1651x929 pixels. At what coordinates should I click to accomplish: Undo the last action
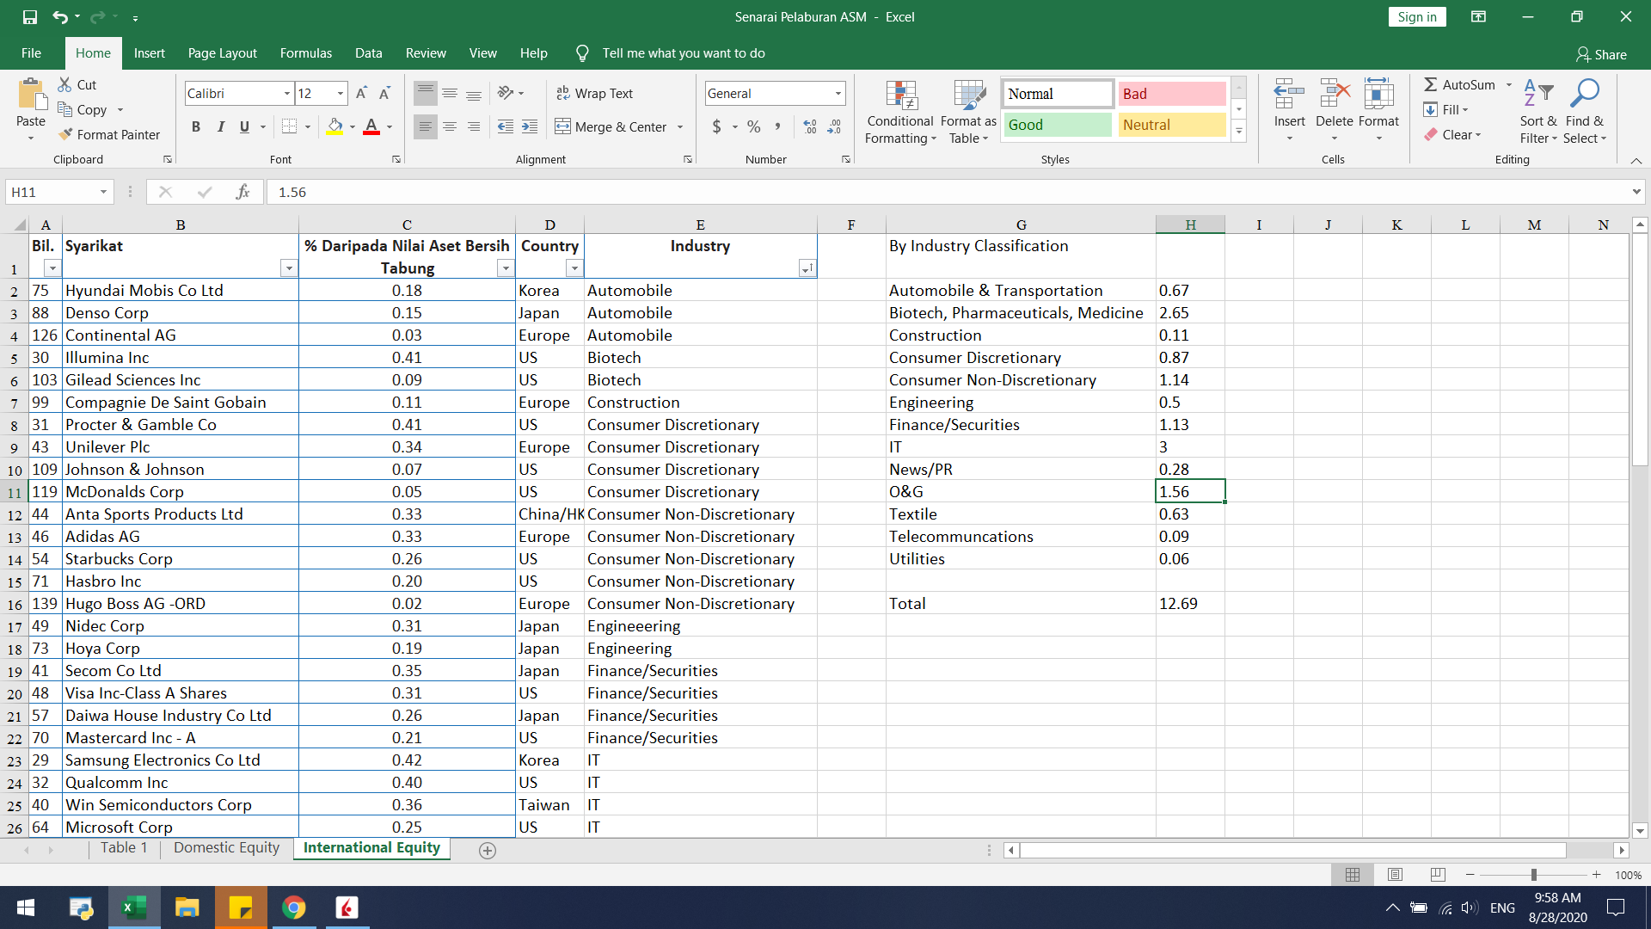(59, 17)
